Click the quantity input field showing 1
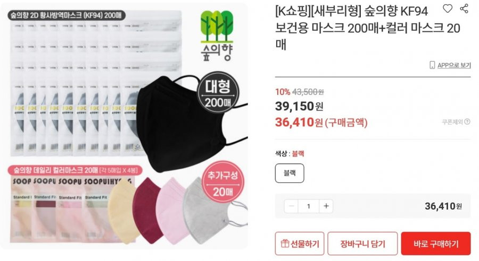This screenshot has width=479, height=261. (309, 206)
